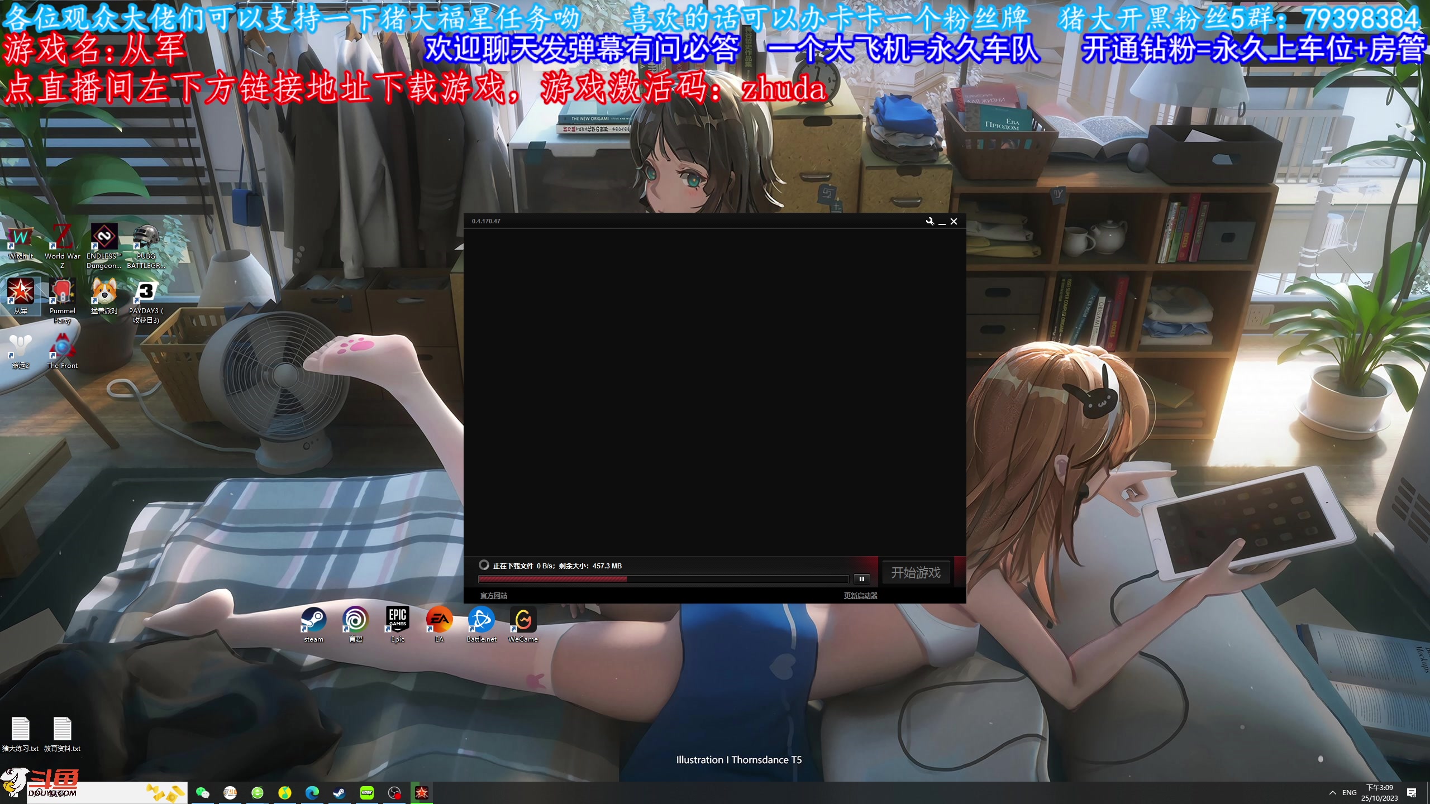This screenshot has height=804, width=1430.
Task: Select the 育碧 Ubisoft desktop shortcut
Action: [x=356, y=625]
